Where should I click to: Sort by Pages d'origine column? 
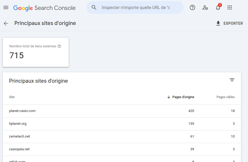point(183,97)
